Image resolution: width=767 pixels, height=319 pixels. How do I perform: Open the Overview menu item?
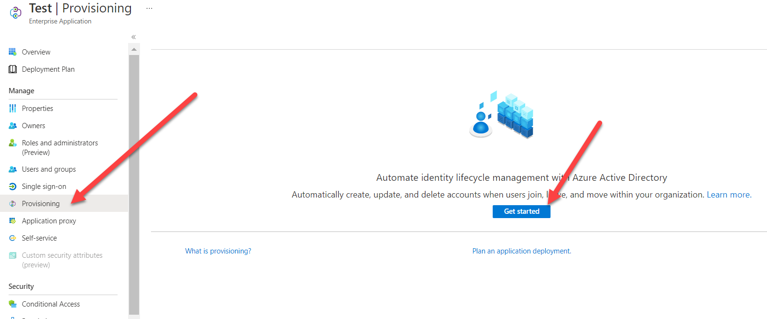(x=36, y=52)
